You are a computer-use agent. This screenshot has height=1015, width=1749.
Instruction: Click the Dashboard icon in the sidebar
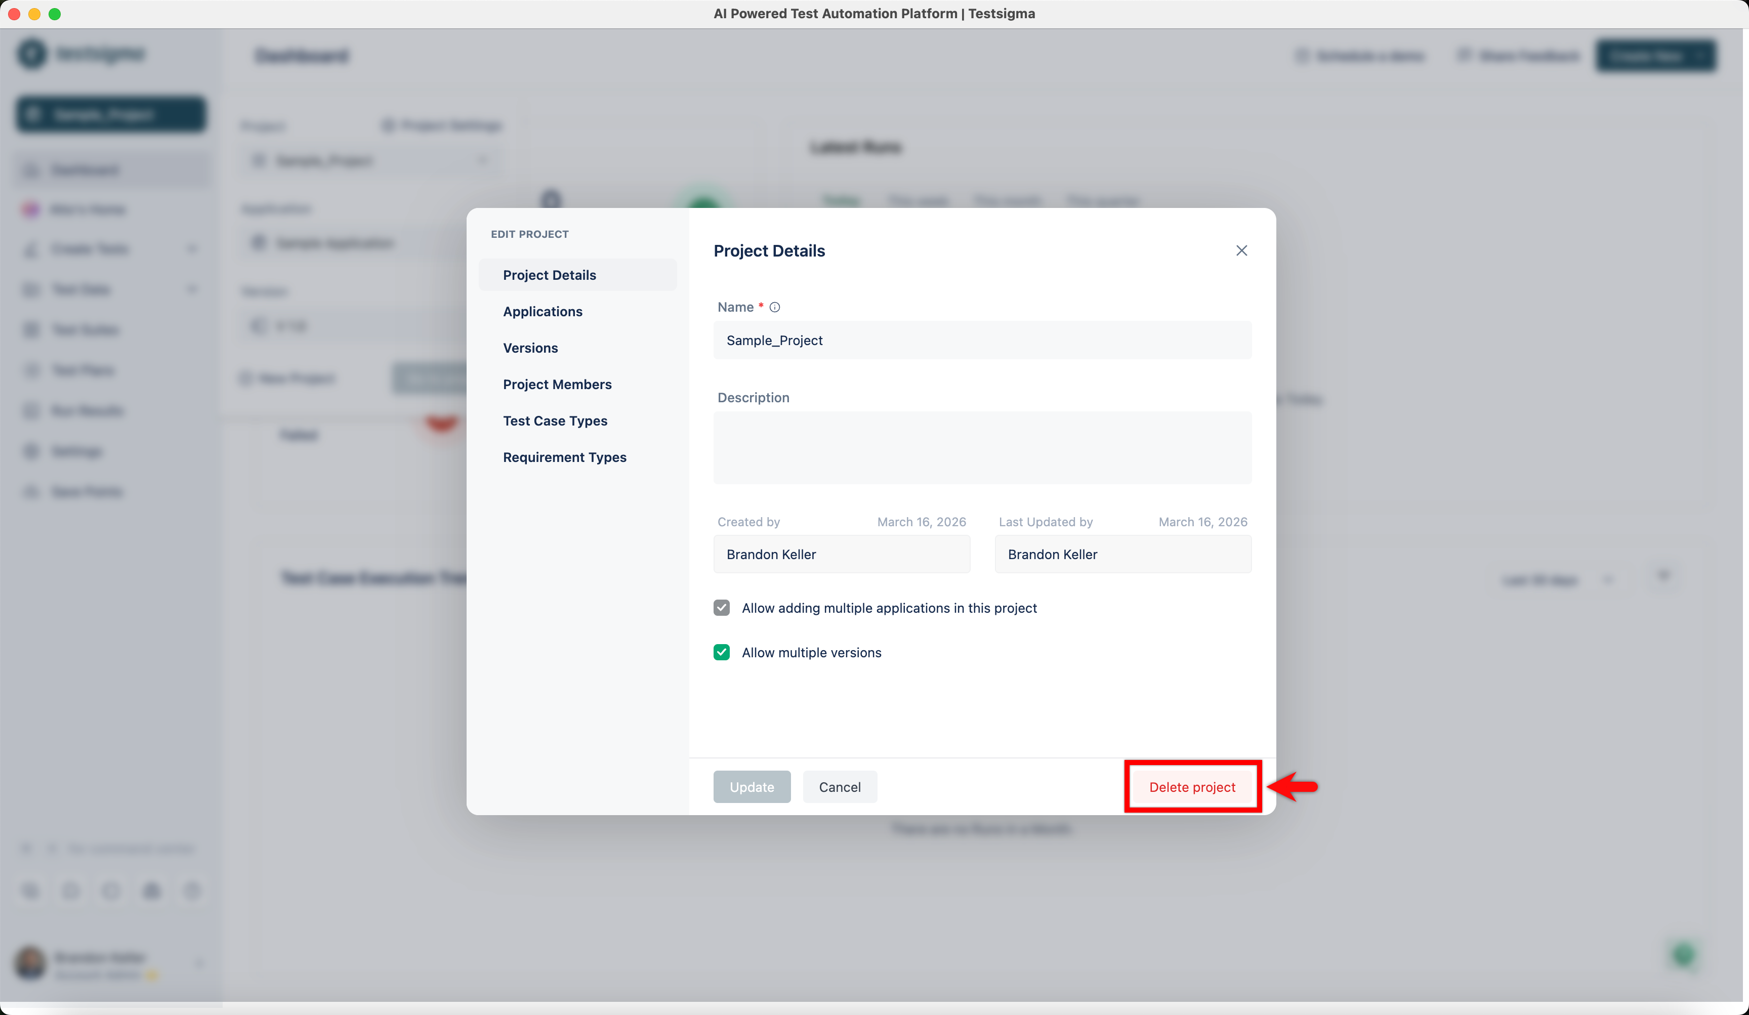[31, 170]
